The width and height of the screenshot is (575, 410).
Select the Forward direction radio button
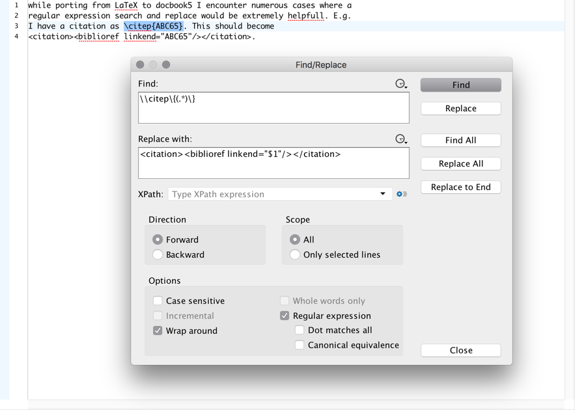(158, 239)
